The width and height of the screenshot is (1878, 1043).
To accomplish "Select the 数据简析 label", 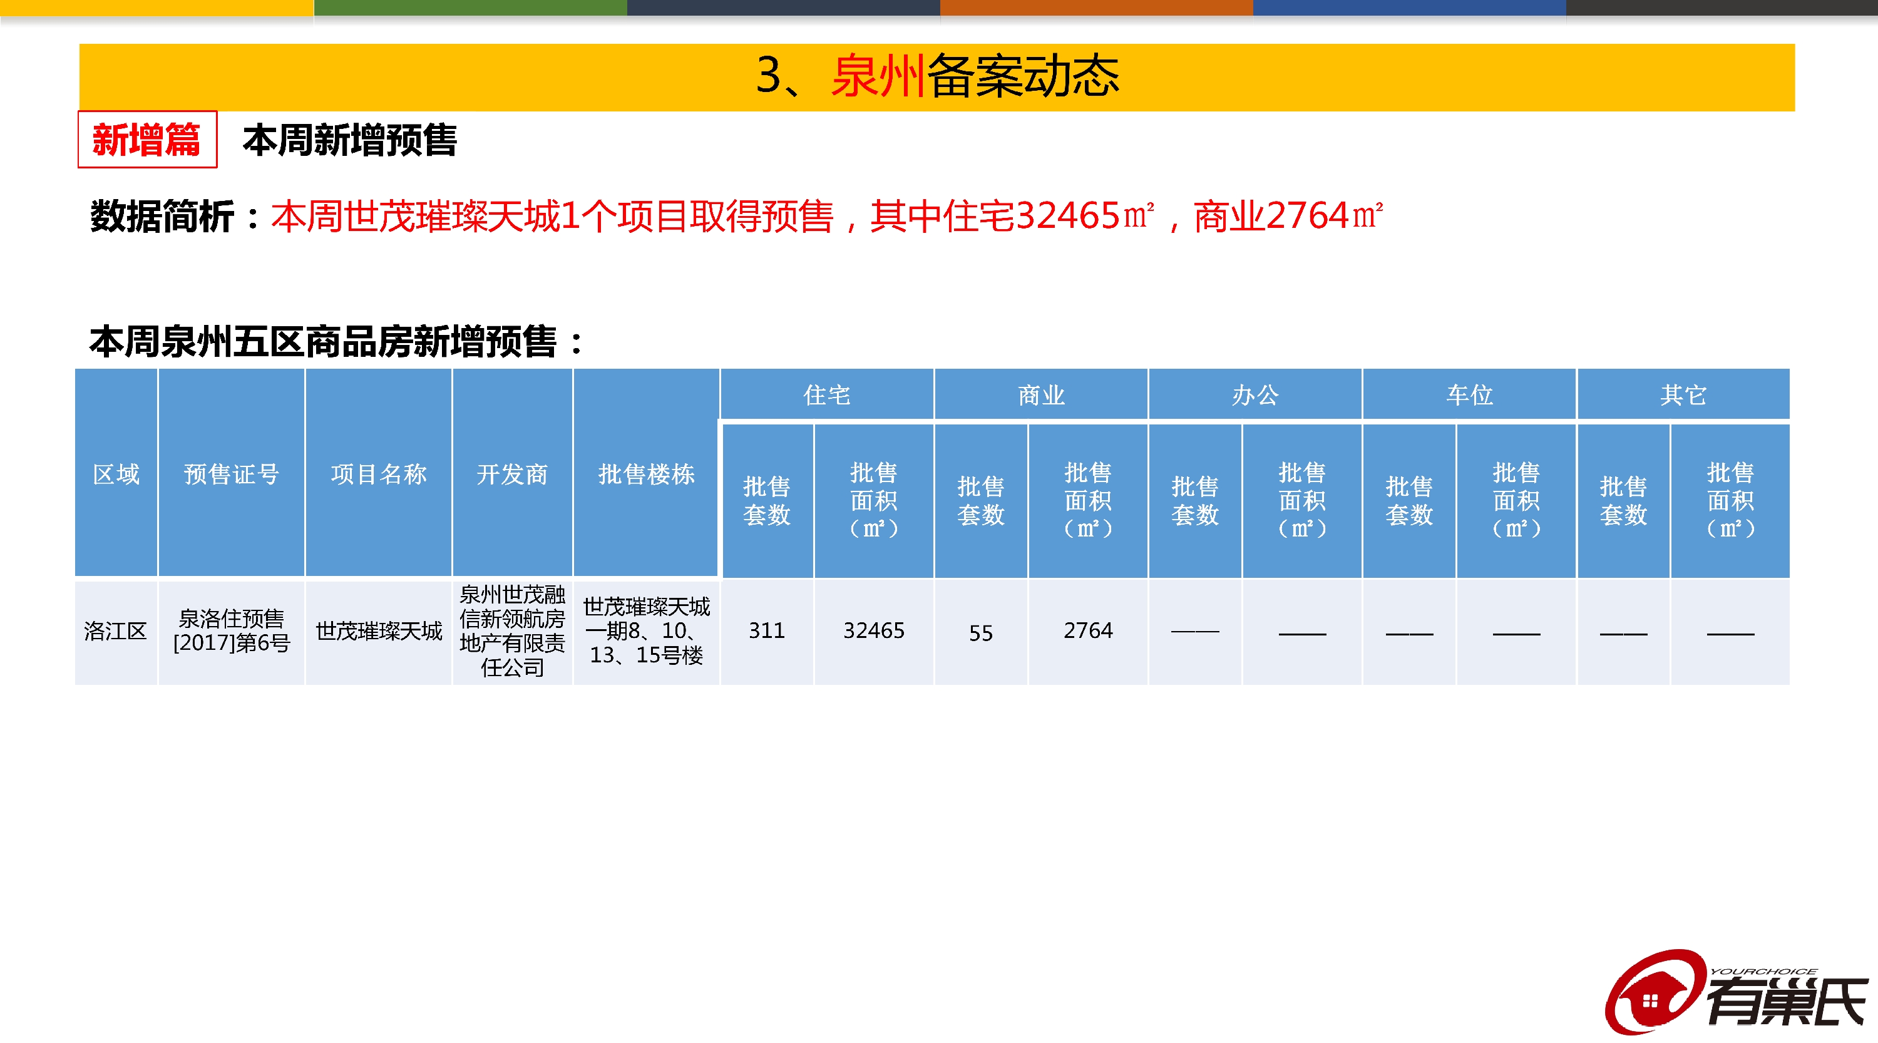I will point(161,217).
